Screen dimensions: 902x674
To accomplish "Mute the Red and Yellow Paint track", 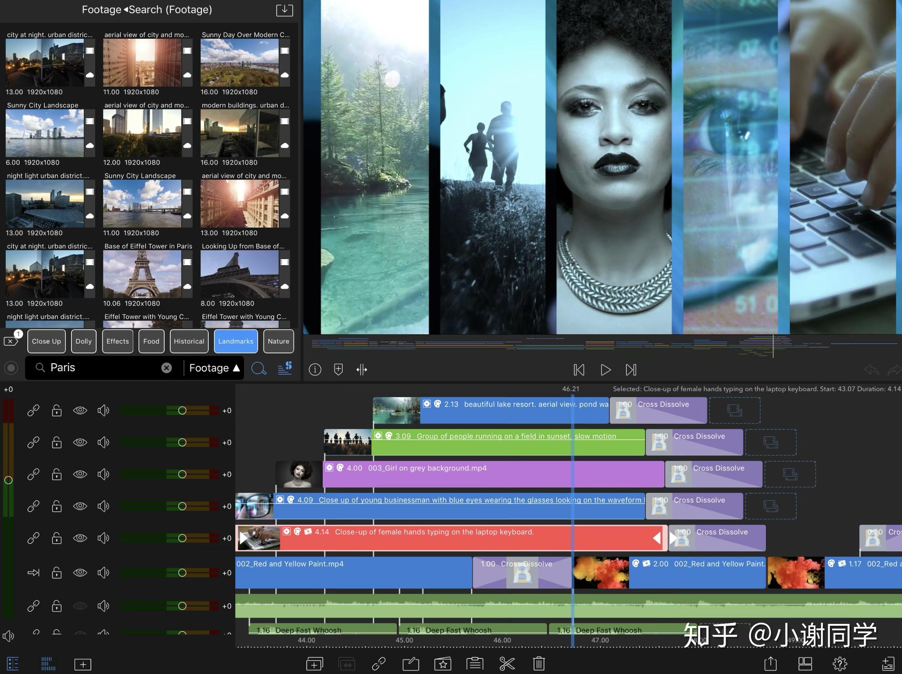I will click(x=103, y=573).
